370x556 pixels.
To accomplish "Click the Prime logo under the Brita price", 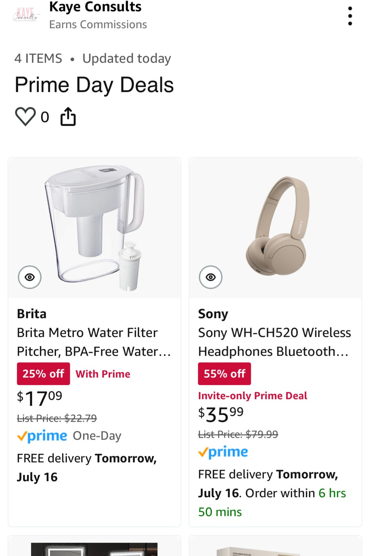I will (42, 436).
